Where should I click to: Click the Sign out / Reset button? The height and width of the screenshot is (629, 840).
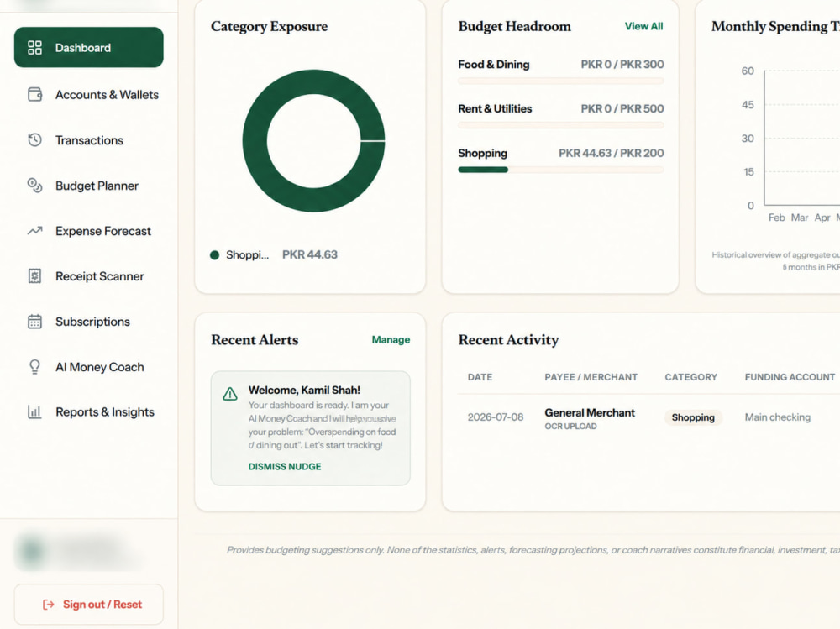point(89,605)
